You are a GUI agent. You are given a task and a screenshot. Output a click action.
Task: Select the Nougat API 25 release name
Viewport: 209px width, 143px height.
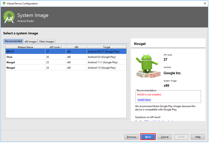point(11,62)
